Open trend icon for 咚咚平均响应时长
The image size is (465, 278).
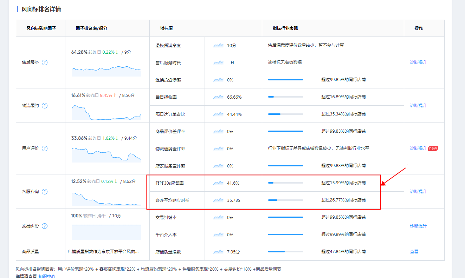coord(218,200)
